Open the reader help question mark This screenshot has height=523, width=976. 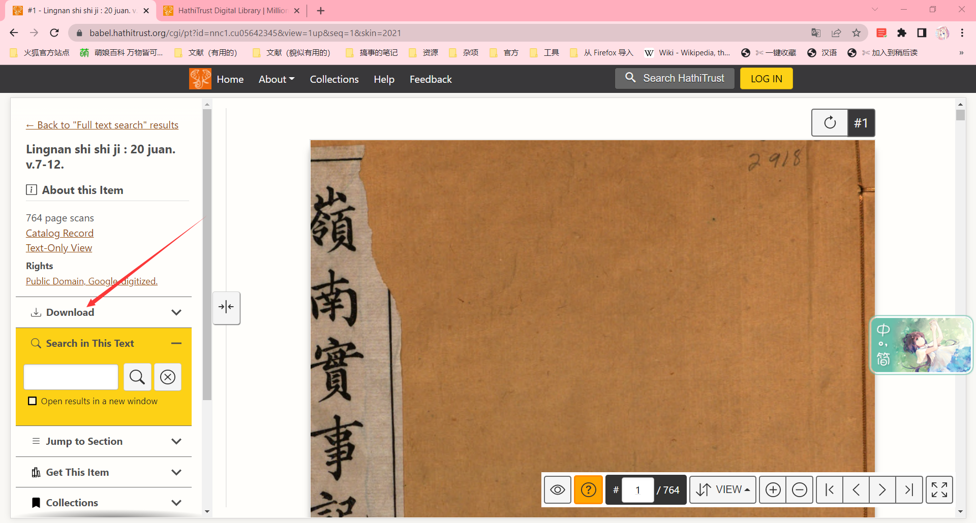pyautogui.click(x=588, y=490)
